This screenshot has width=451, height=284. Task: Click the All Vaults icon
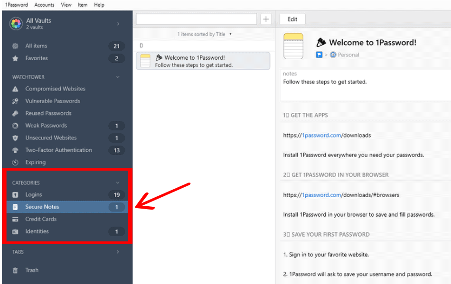pyautogui.click(x=16, y=23)
